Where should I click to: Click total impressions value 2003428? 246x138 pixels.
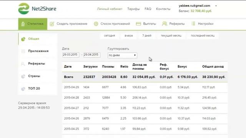point(109,77)
